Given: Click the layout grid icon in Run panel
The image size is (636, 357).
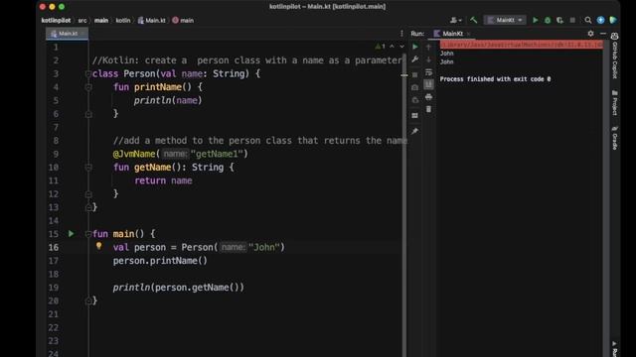Looking at the screenshot, I should 414,116.
